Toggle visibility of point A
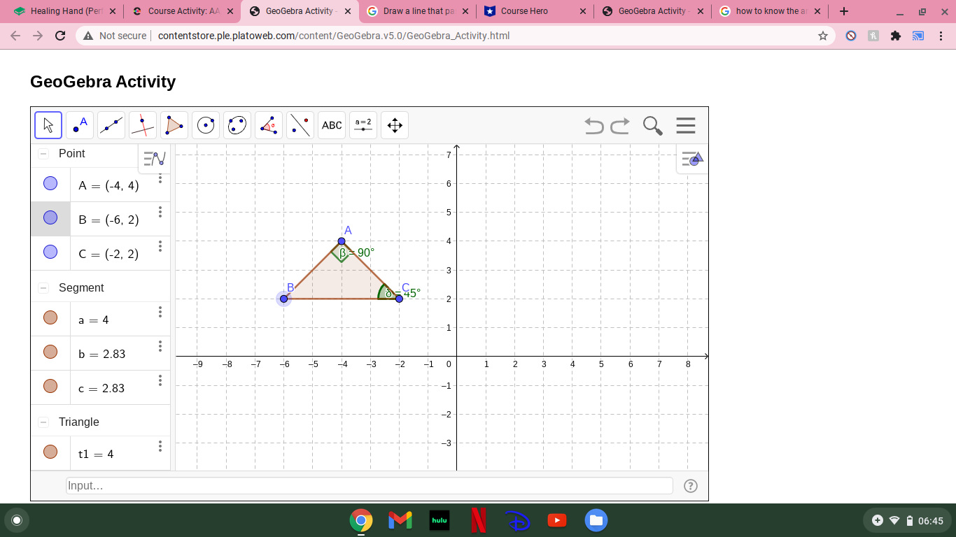Viewport: 956px width, 537px height. pyautogui.click(x=50, y=184)
